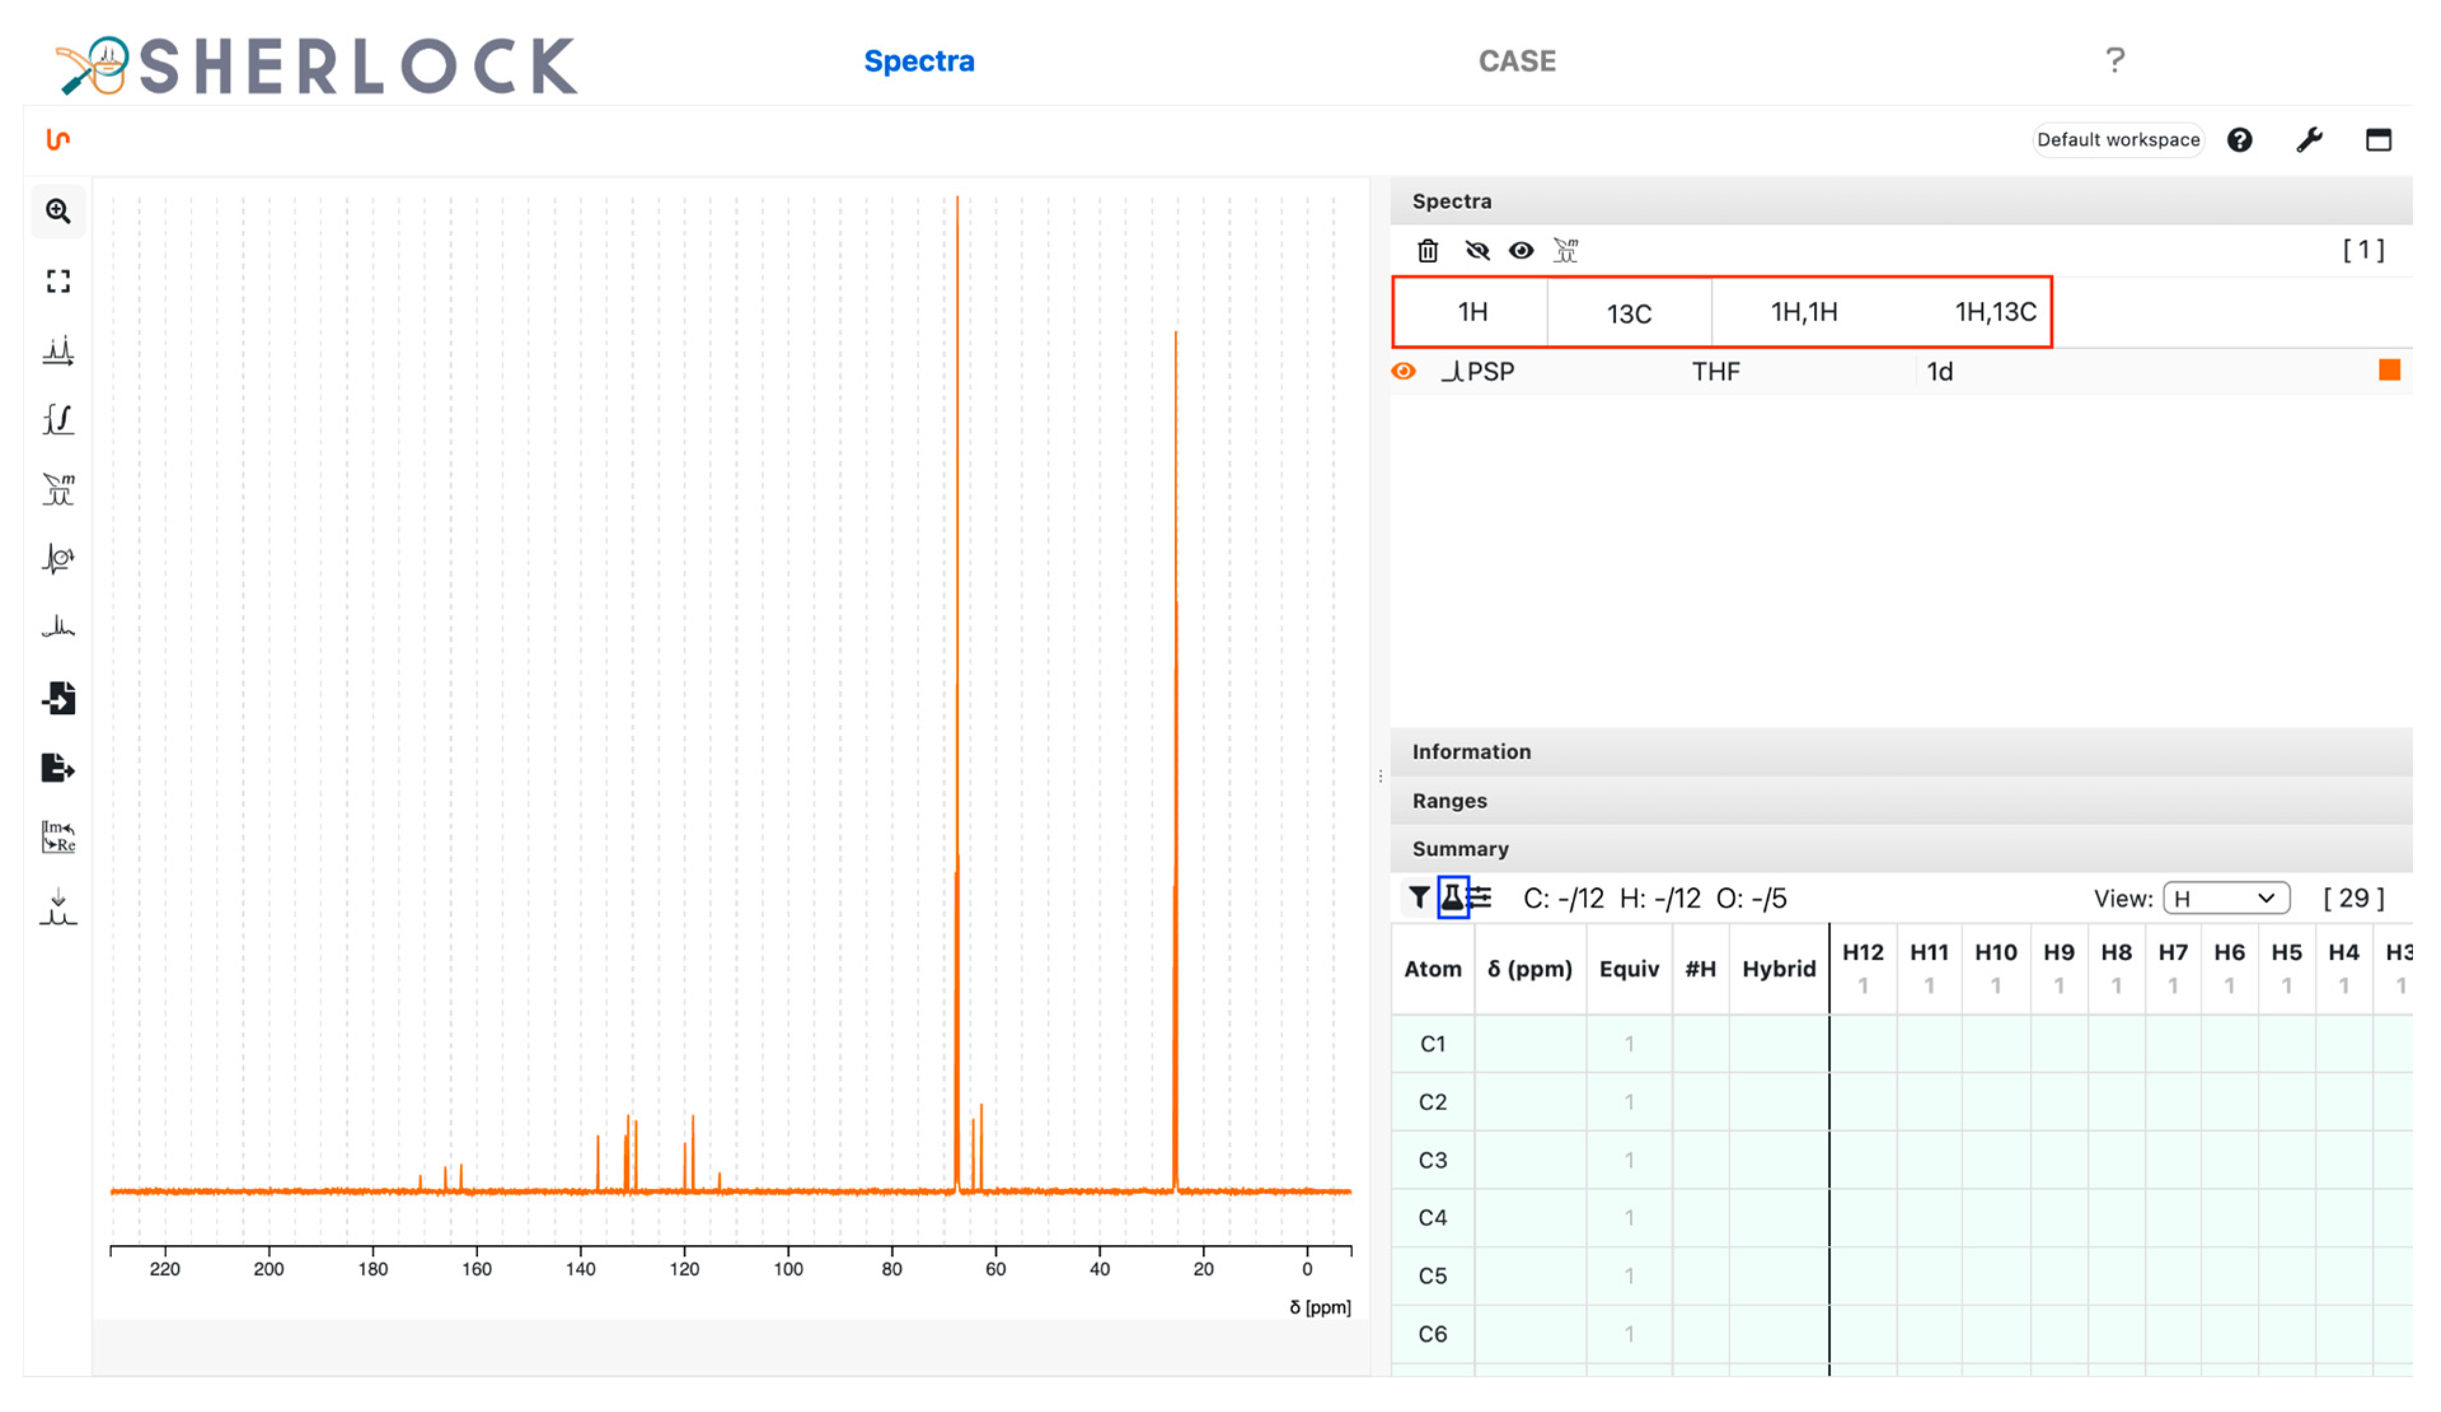
Task: Select the integral tool icon
Action: (58, 419)
